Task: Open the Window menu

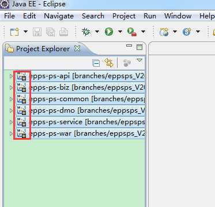Action: (178, 16)
